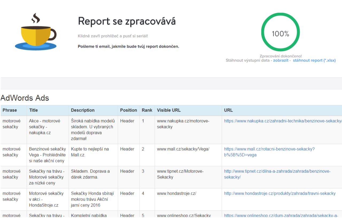Image resolution: width=342 pixels, height=218 pixels.
Task: Open the 'zobrazit' output data link
Action: coord(281,60)
